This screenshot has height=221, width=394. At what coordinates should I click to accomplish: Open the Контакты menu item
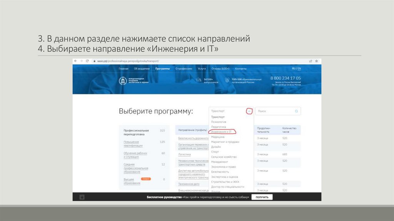[x=240, y=69]
